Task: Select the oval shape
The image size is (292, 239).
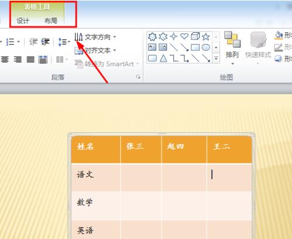Action: pyautogui.click(x=206, y=47)
